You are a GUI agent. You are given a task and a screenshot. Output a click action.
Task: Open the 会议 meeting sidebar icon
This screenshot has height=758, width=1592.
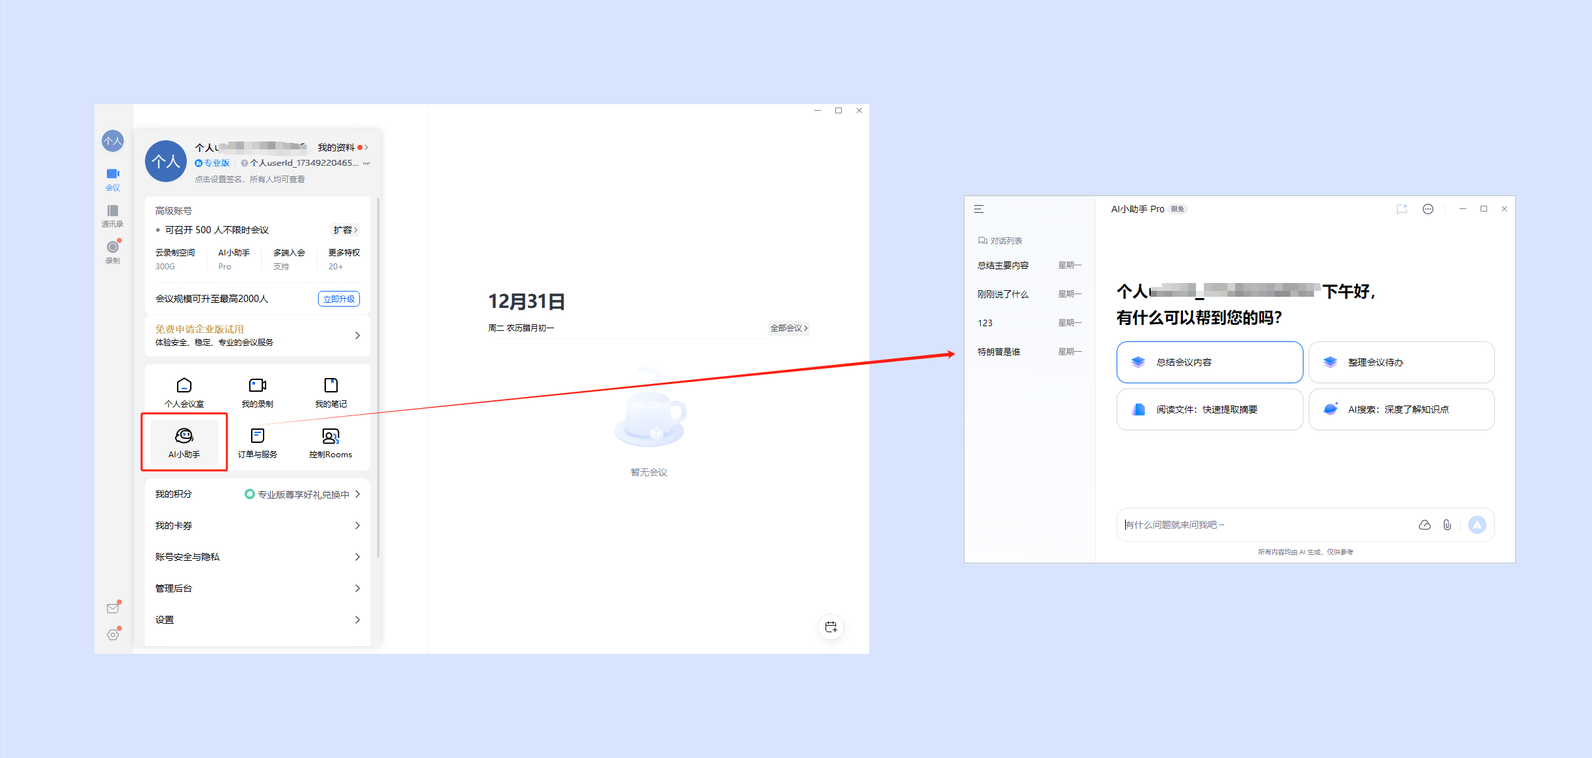pos(113,179)
